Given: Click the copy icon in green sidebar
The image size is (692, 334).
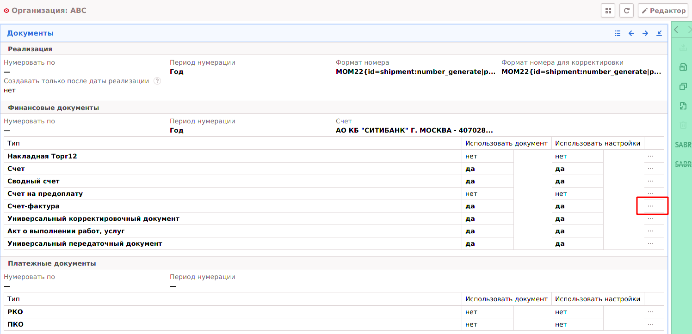Looking at the screenshot, I should tap(683, 87).
